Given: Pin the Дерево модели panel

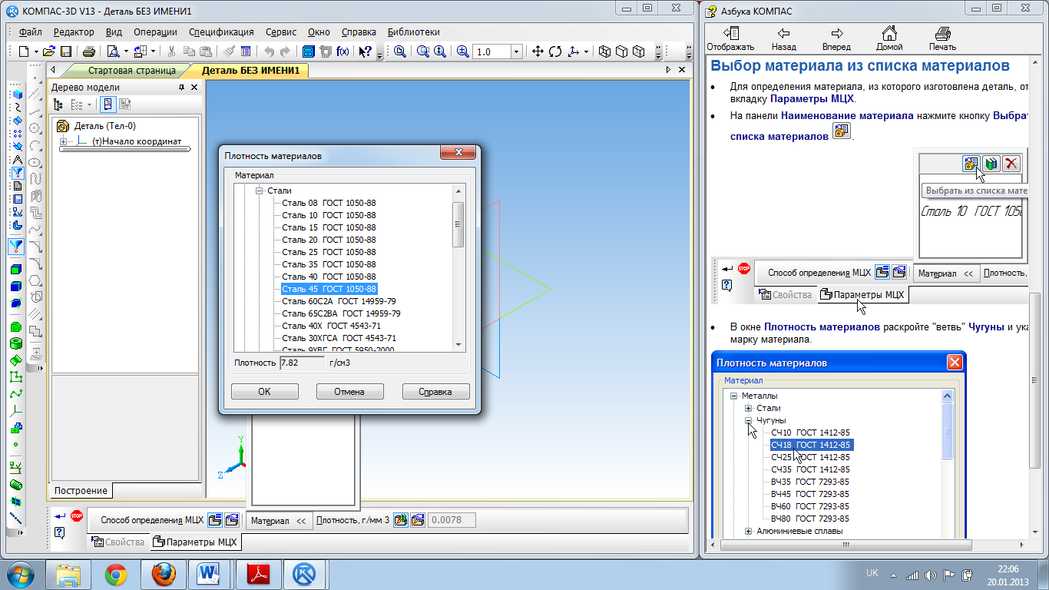Looking at the screenshot, I should (182, 88).
